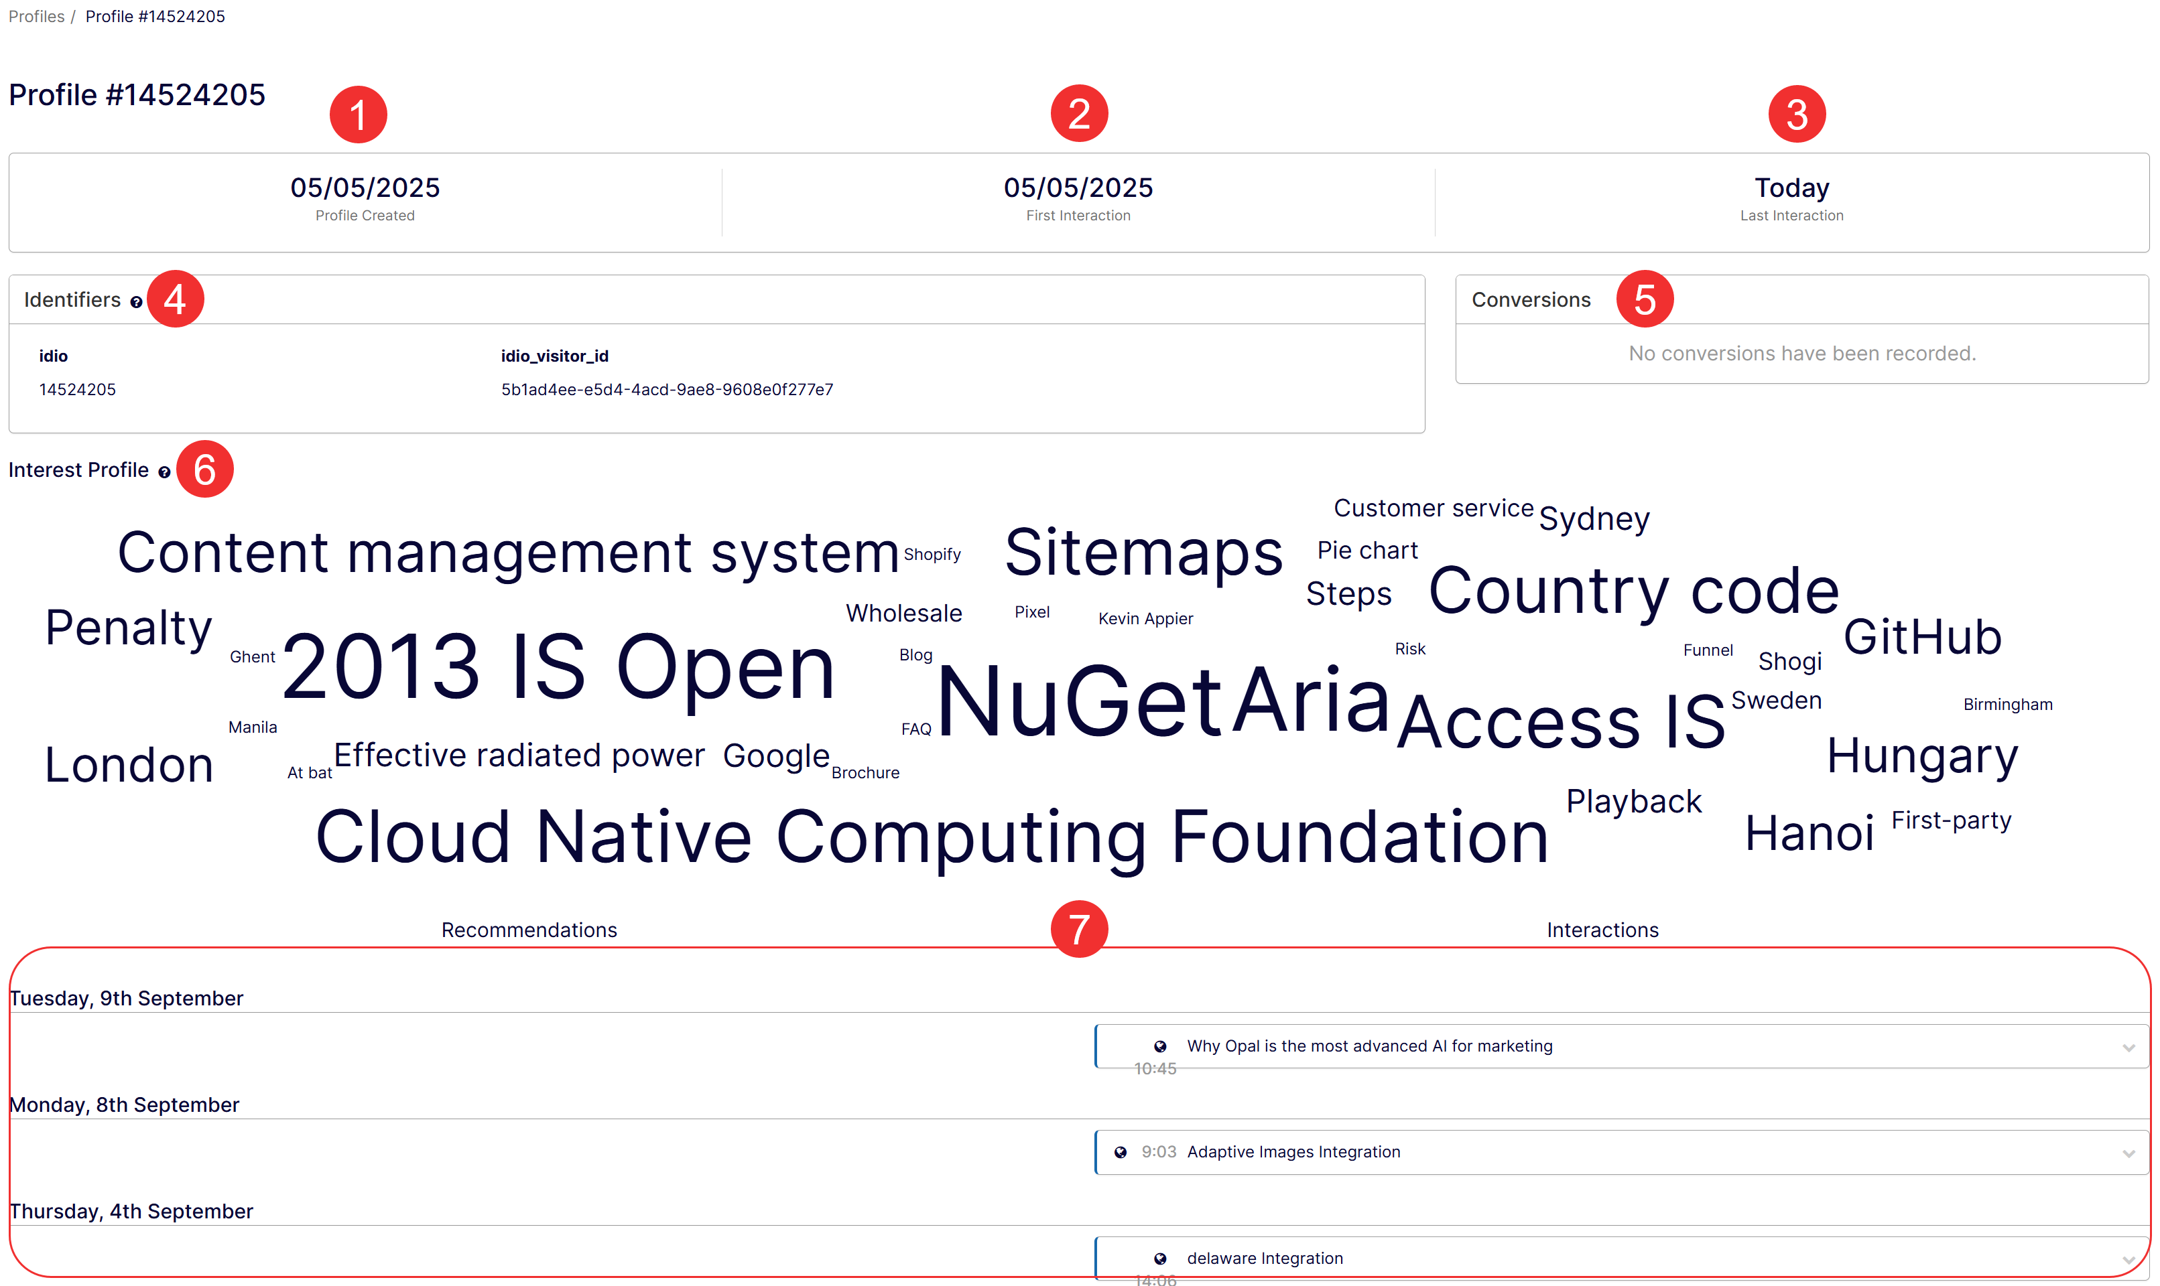The height and width of the screenshot is (1286, 2160).
Task: Click the idio_visitor_id value
Action: click(x=667, y=390)
